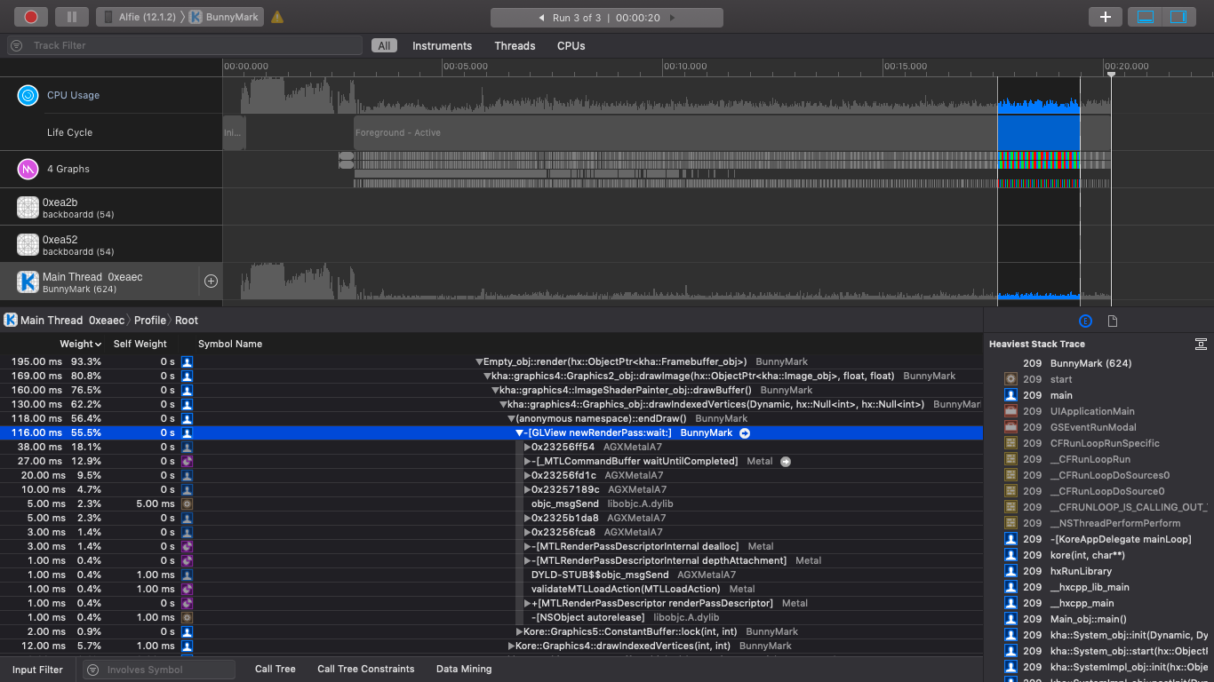This screenshot has width=1214, height=682.
Task: Add an instrument with the plus button
Action: [1106, 17]
